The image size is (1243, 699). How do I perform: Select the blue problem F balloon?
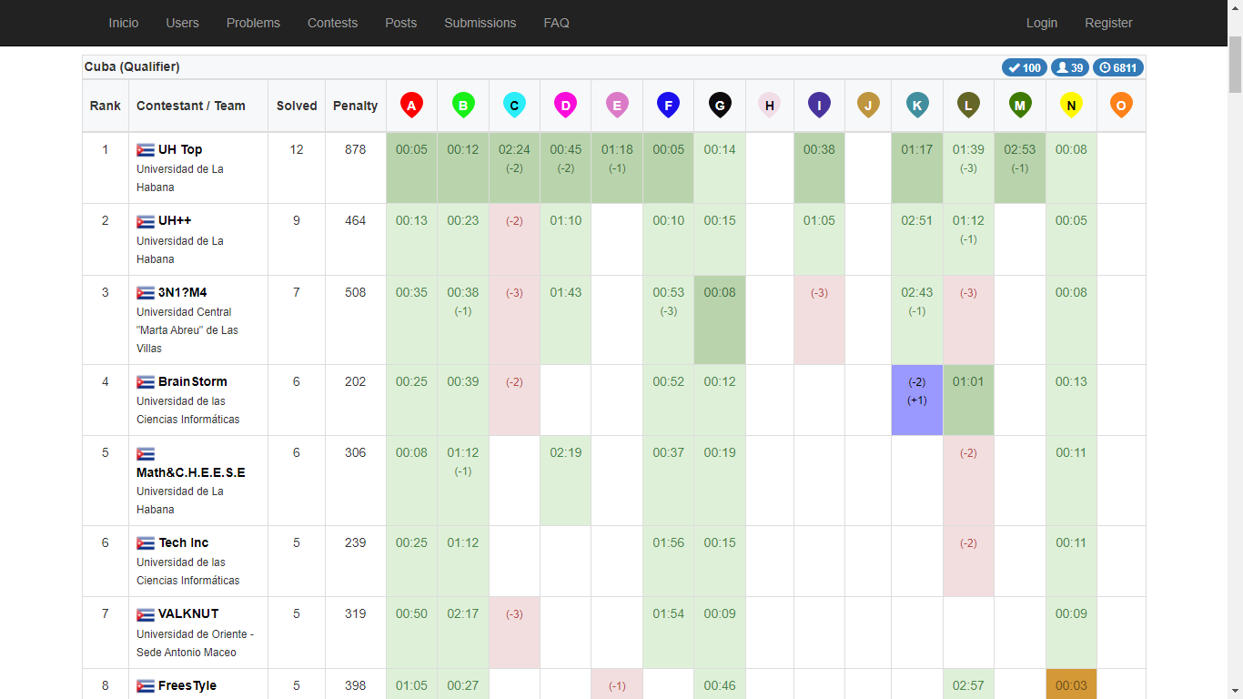668,106
